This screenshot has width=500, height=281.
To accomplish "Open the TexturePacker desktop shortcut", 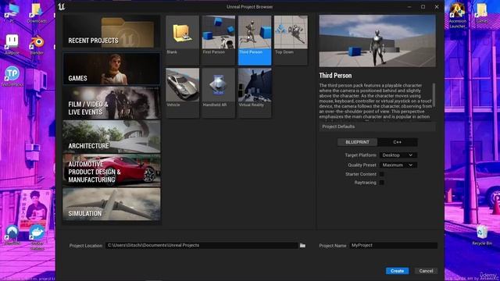I will pos(12,76).
